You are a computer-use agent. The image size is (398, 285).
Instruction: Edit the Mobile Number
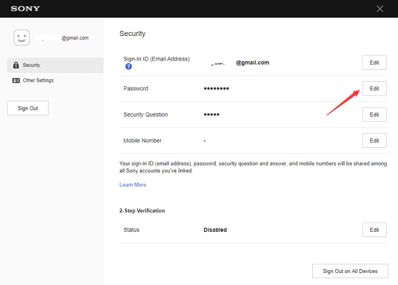(x=374, y=141)
